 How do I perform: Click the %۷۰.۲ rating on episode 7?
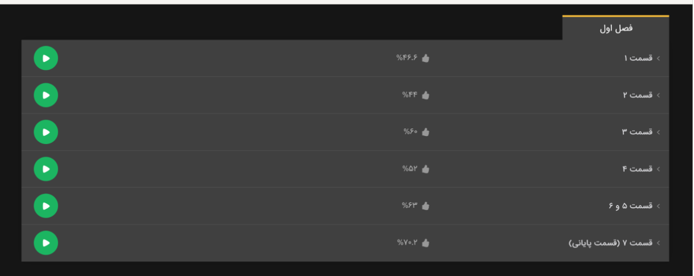pyautogui.click(x=407, y=243)
